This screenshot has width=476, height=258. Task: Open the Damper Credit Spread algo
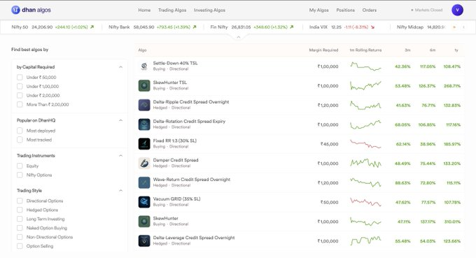[x=176, y=160]
